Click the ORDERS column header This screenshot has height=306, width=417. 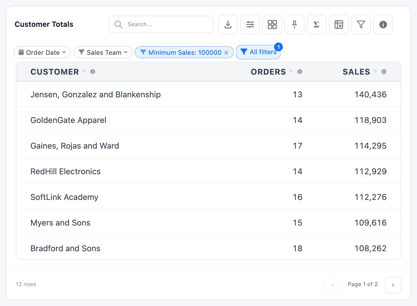[268, 72]
